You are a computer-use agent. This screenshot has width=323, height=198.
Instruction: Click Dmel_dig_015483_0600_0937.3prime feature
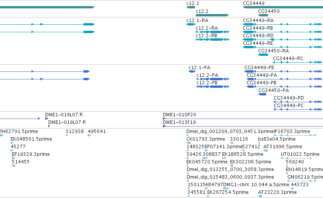click(187, 181)
